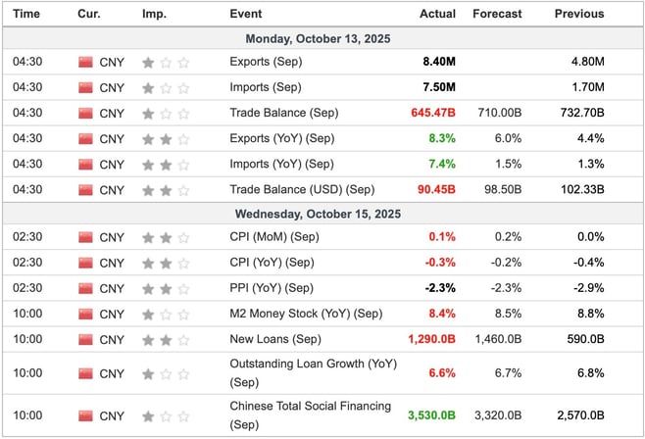The width and height of the screenshot is (645, 439).
Task: Sort by the Time column header
Action: point(26,14)
